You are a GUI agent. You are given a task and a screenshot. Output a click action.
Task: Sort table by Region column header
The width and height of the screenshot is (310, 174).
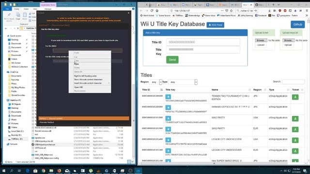click(260, 90)
